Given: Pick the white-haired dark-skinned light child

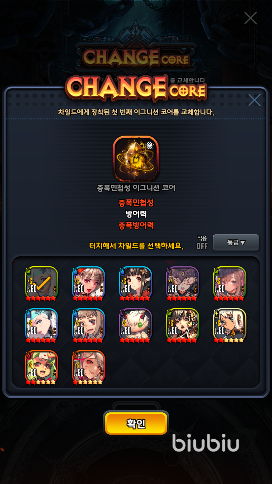Looking at the screenshot, I should [x=229, y=325].
